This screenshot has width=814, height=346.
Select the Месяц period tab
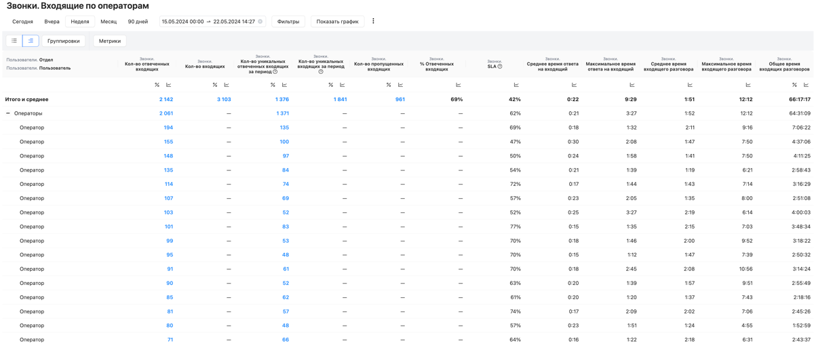(x=109, y=22)
